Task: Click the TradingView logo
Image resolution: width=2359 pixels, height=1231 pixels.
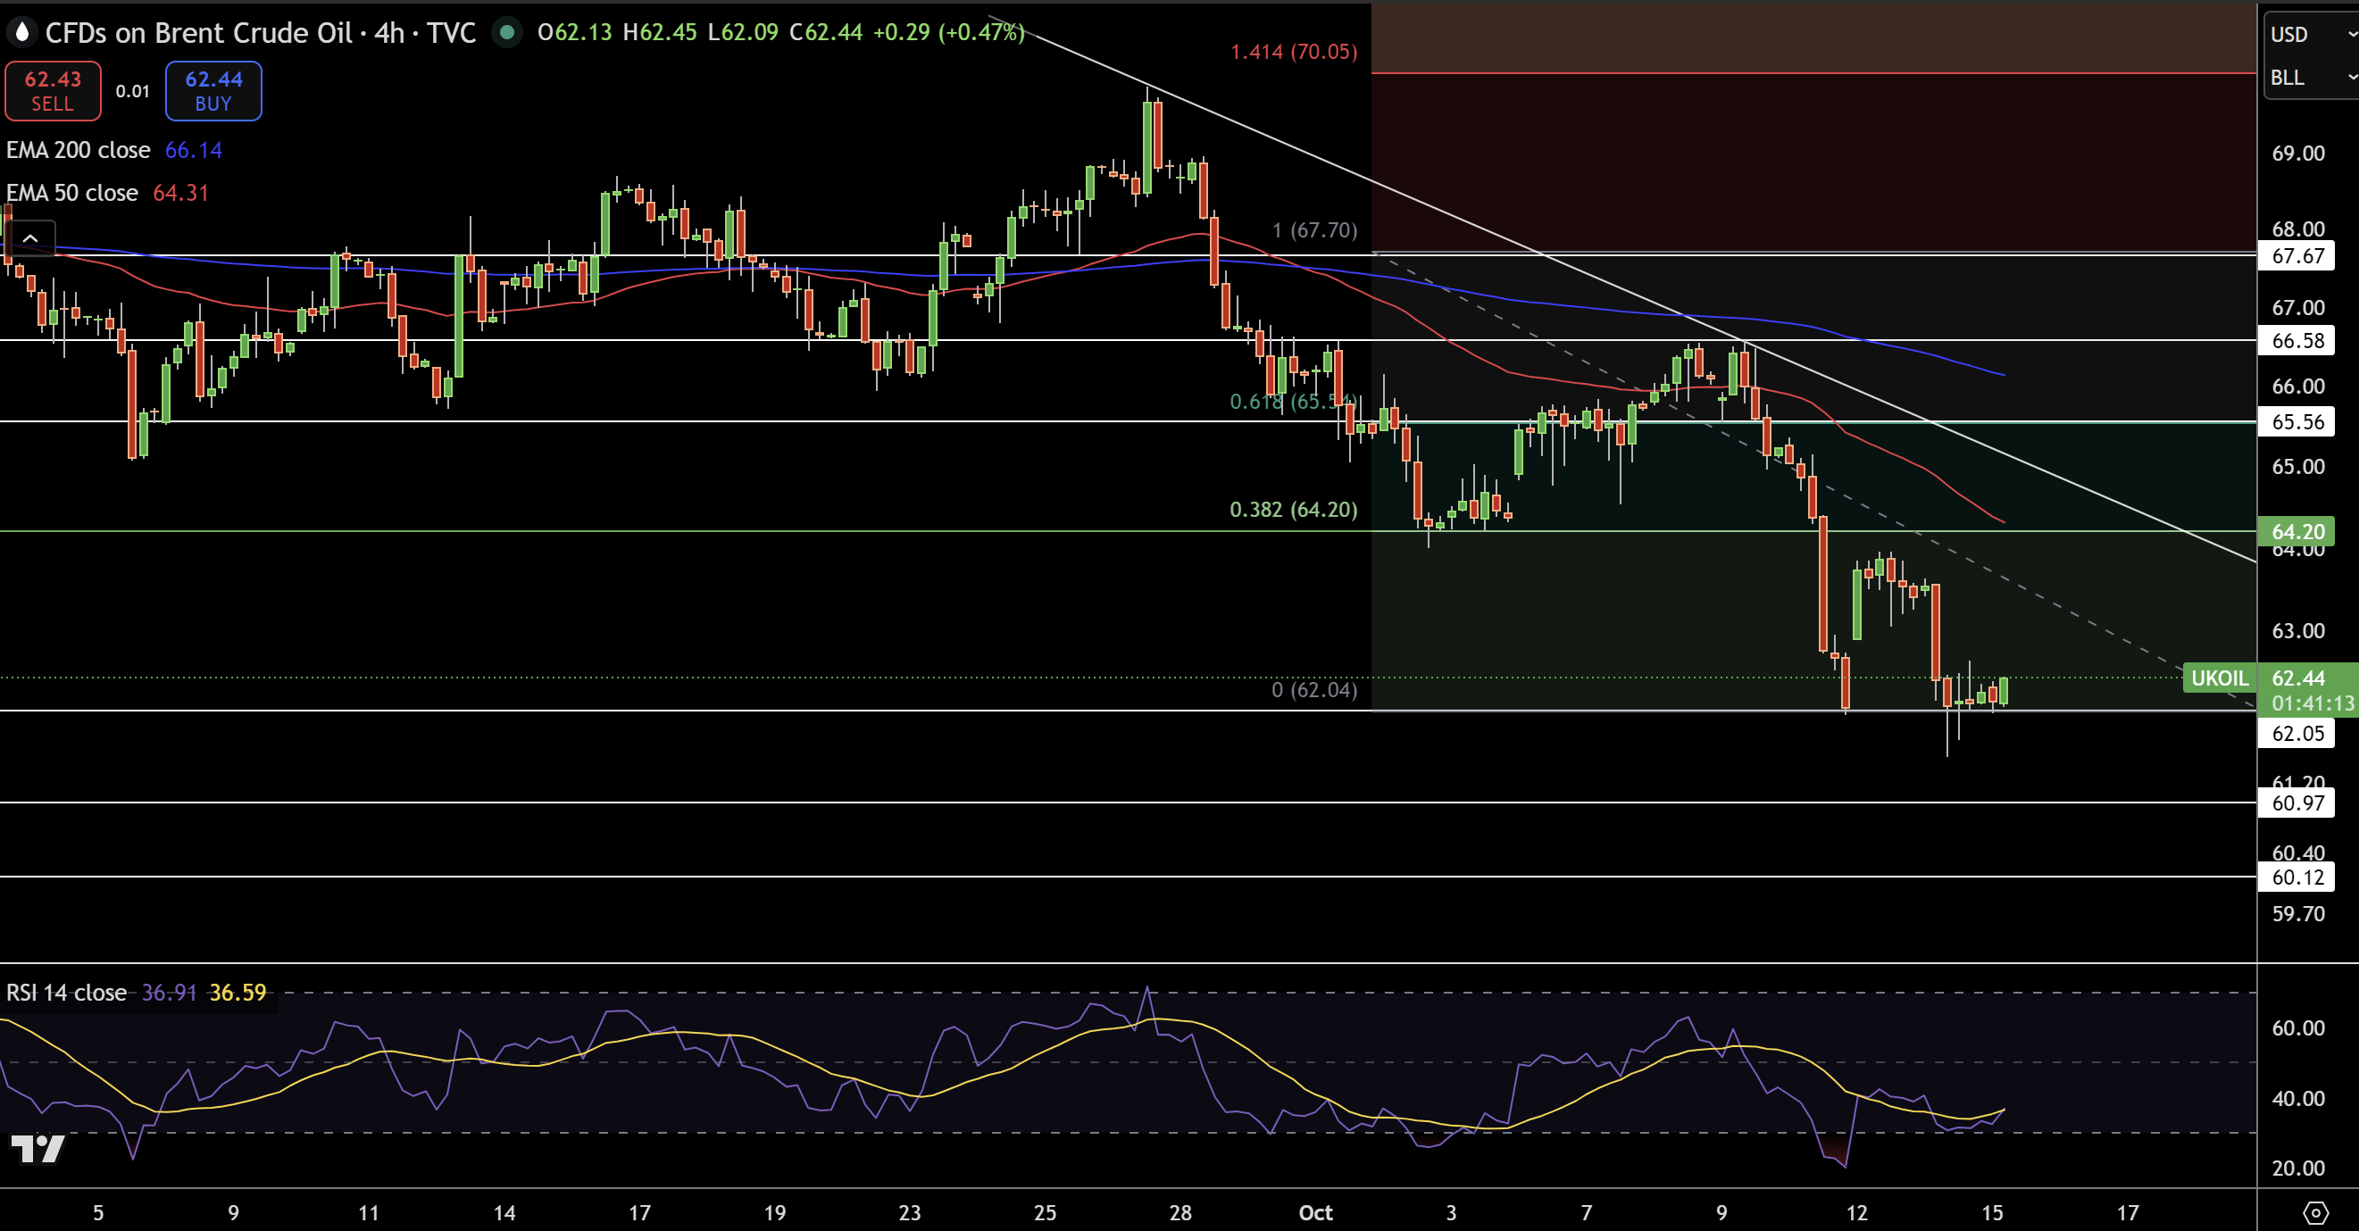Action: (38, 1149)
